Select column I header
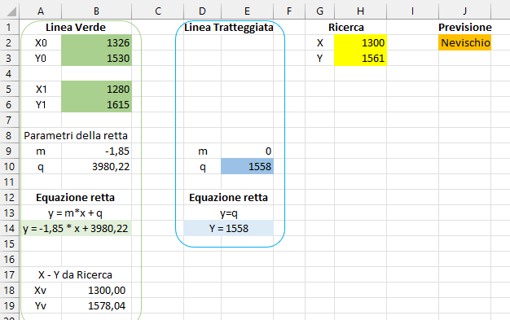 click(412, 11)
